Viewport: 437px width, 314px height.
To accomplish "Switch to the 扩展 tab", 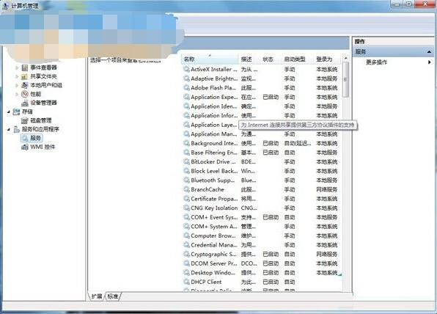I will [x=97, y=296].
